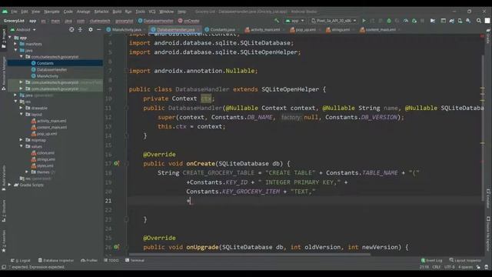Click the gutter override icon beside onUpgrade
The height and width of the screenshot is (277, 492).
tap(116, 247)
